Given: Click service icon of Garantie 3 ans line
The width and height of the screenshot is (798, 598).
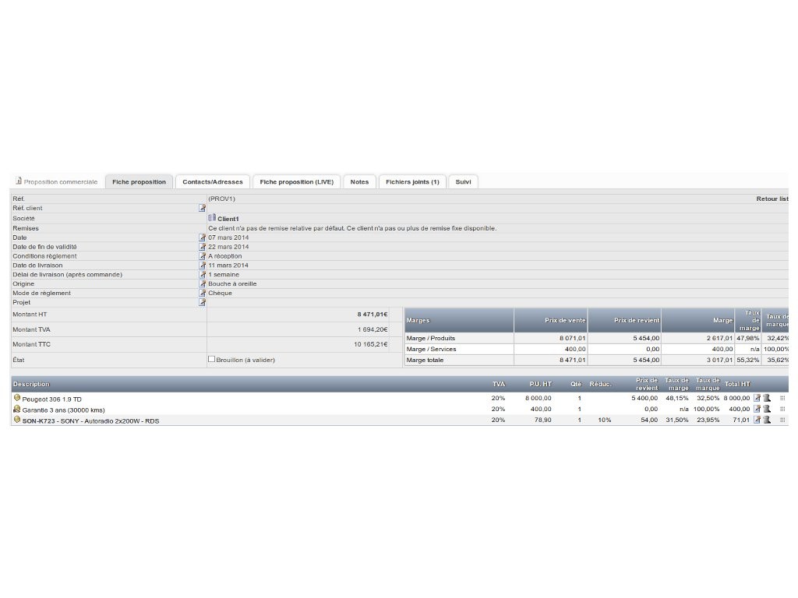Looking at the screenshot, I should (x=17, y=409).
